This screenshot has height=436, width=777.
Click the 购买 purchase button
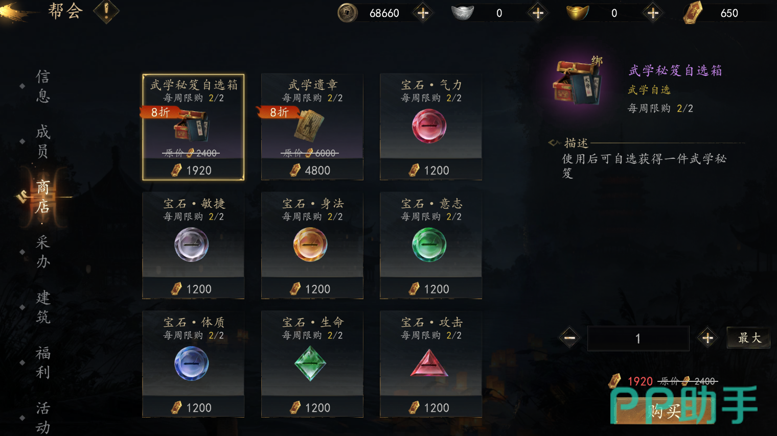[x=665, y=411]
